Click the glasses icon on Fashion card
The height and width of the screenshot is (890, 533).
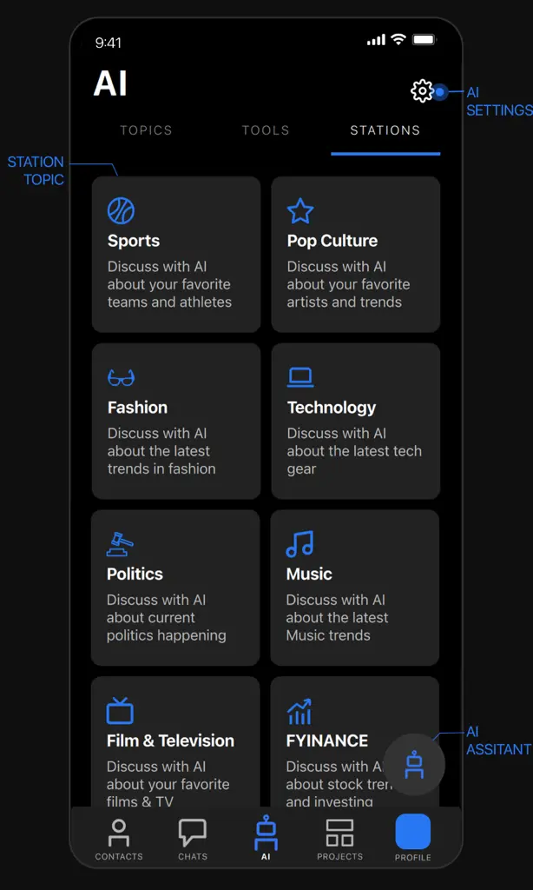point(121,377)
